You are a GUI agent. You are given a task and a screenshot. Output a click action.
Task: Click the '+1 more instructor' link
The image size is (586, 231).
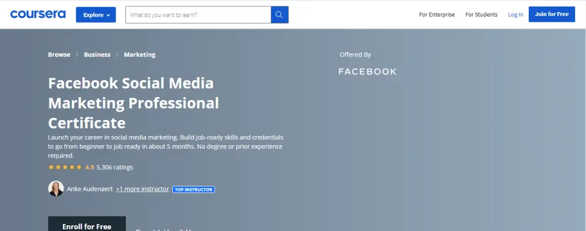point(142,189)
